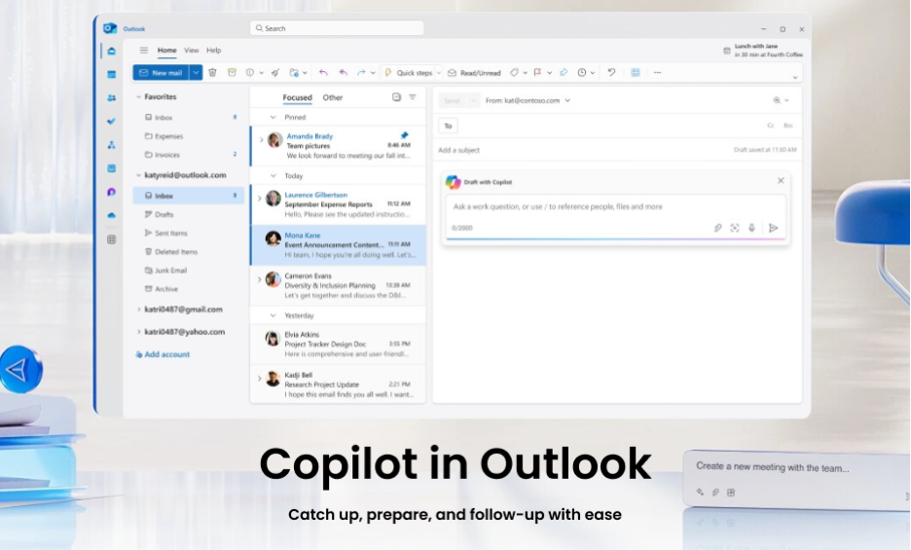This screenshot has width=911, height=550.
Task: Close the Draft with Copilot panel
Action: pos(781,181)
